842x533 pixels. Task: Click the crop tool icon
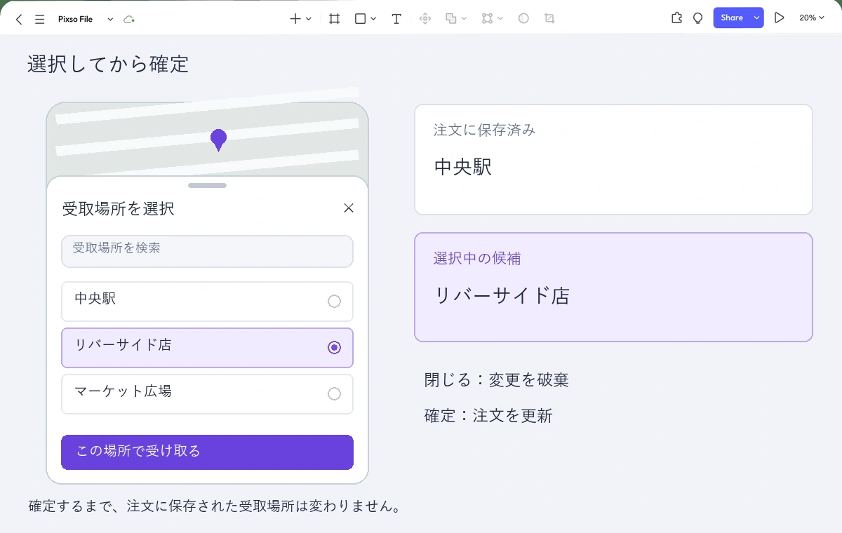(549, 19)
